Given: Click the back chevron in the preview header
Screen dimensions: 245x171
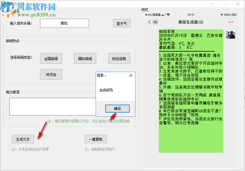Looking at the screenshot, I should (x=150, y=22).
